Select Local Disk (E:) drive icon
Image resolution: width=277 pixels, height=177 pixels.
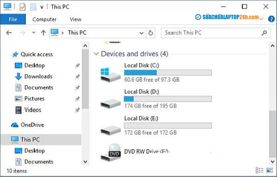(110, 130)
